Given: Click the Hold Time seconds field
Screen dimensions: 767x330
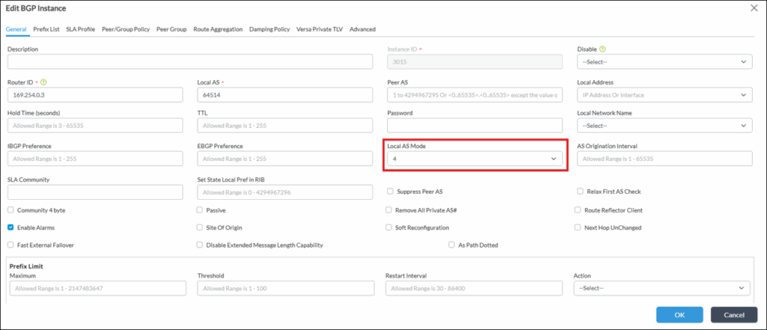Looking at the screenshot, I should (96, 126).
